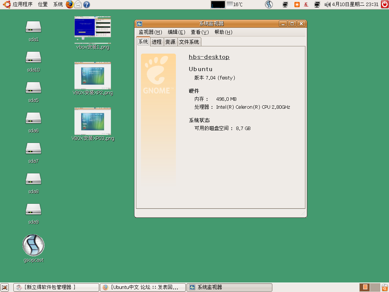This screenshot has width=389, height=292.
Task: Click the date and time clock
Action: pyautogui.click(x=355, y=5)
